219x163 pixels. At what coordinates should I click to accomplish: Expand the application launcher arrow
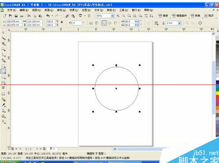click(x=85, y=16)
